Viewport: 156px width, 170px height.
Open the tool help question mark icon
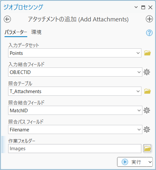pos(149,33)
